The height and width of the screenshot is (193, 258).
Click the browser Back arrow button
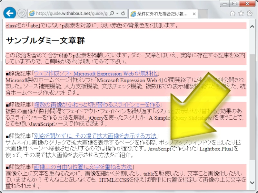[x=10, y=14]
